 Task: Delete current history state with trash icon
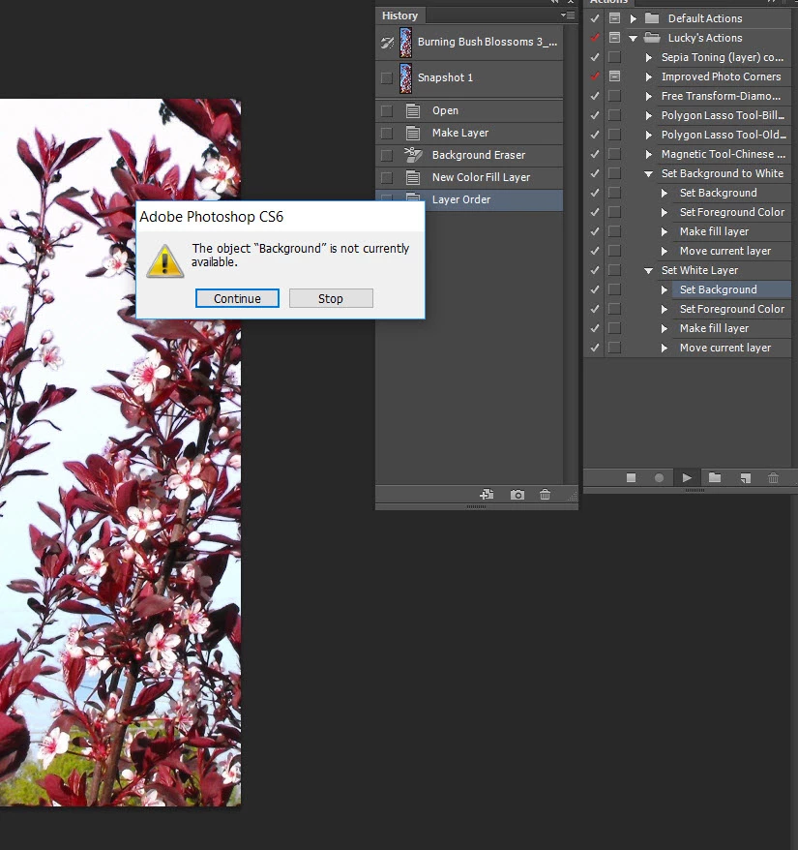pyautogui.click(x=545, y=495)
